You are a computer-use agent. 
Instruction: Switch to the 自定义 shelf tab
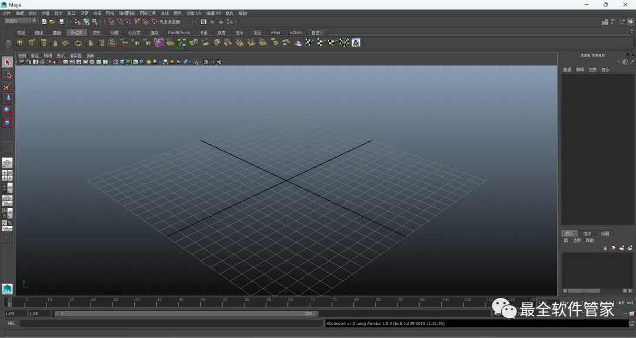(x=317, y=33)
